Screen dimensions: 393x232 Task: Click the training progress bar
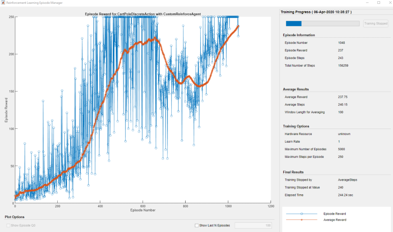tap(323, 23)
